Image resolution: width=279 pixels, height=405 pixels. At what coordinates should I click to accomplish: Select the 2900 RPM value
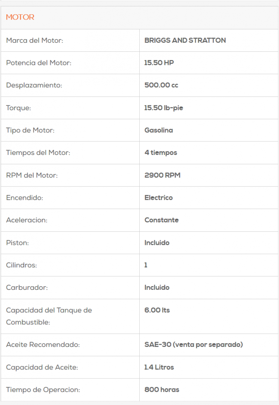click(163, 175)
